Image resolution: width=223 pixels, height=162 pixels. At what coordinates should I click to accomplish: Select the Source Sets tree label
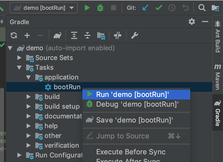(54, 58)
